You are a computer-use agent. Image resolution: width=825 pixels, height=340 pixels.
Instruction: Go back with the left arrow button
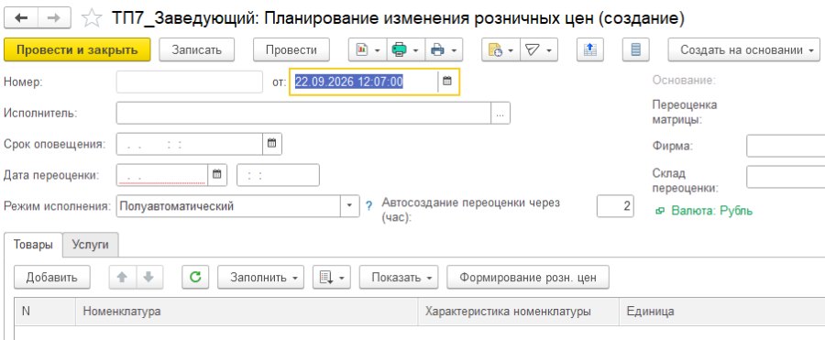pyautogui.click(x=21, y=18)
